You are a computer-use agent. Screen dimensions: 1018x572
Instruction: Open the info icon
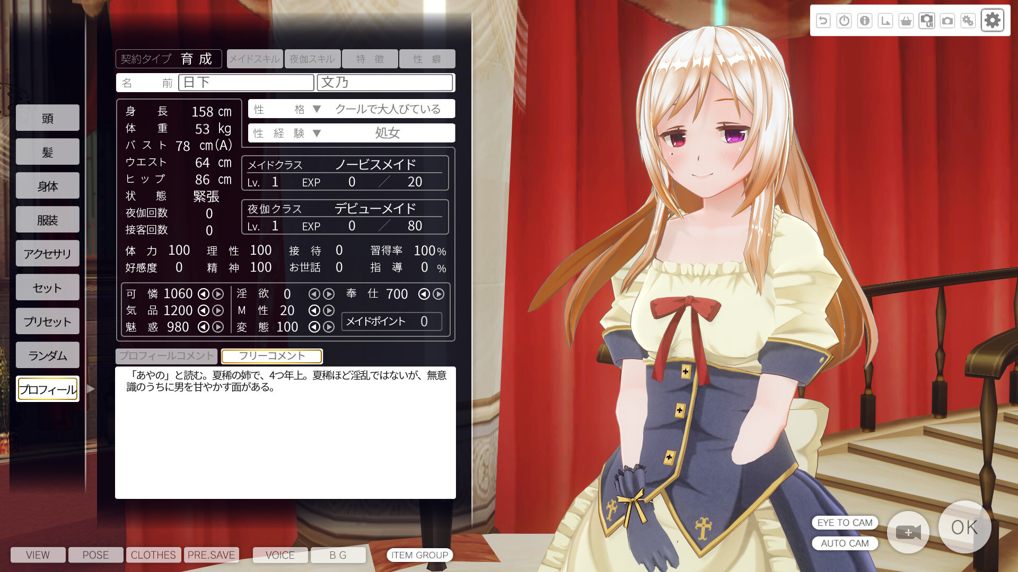tap(864, 21)
